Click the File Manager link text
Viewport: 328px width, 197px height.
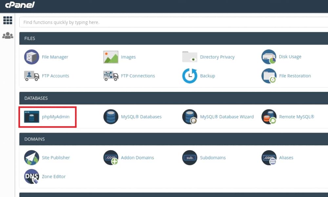(55, 57)
